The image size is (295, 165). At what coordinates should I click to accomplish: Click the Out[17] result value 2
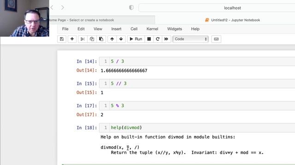click(102, 115)
